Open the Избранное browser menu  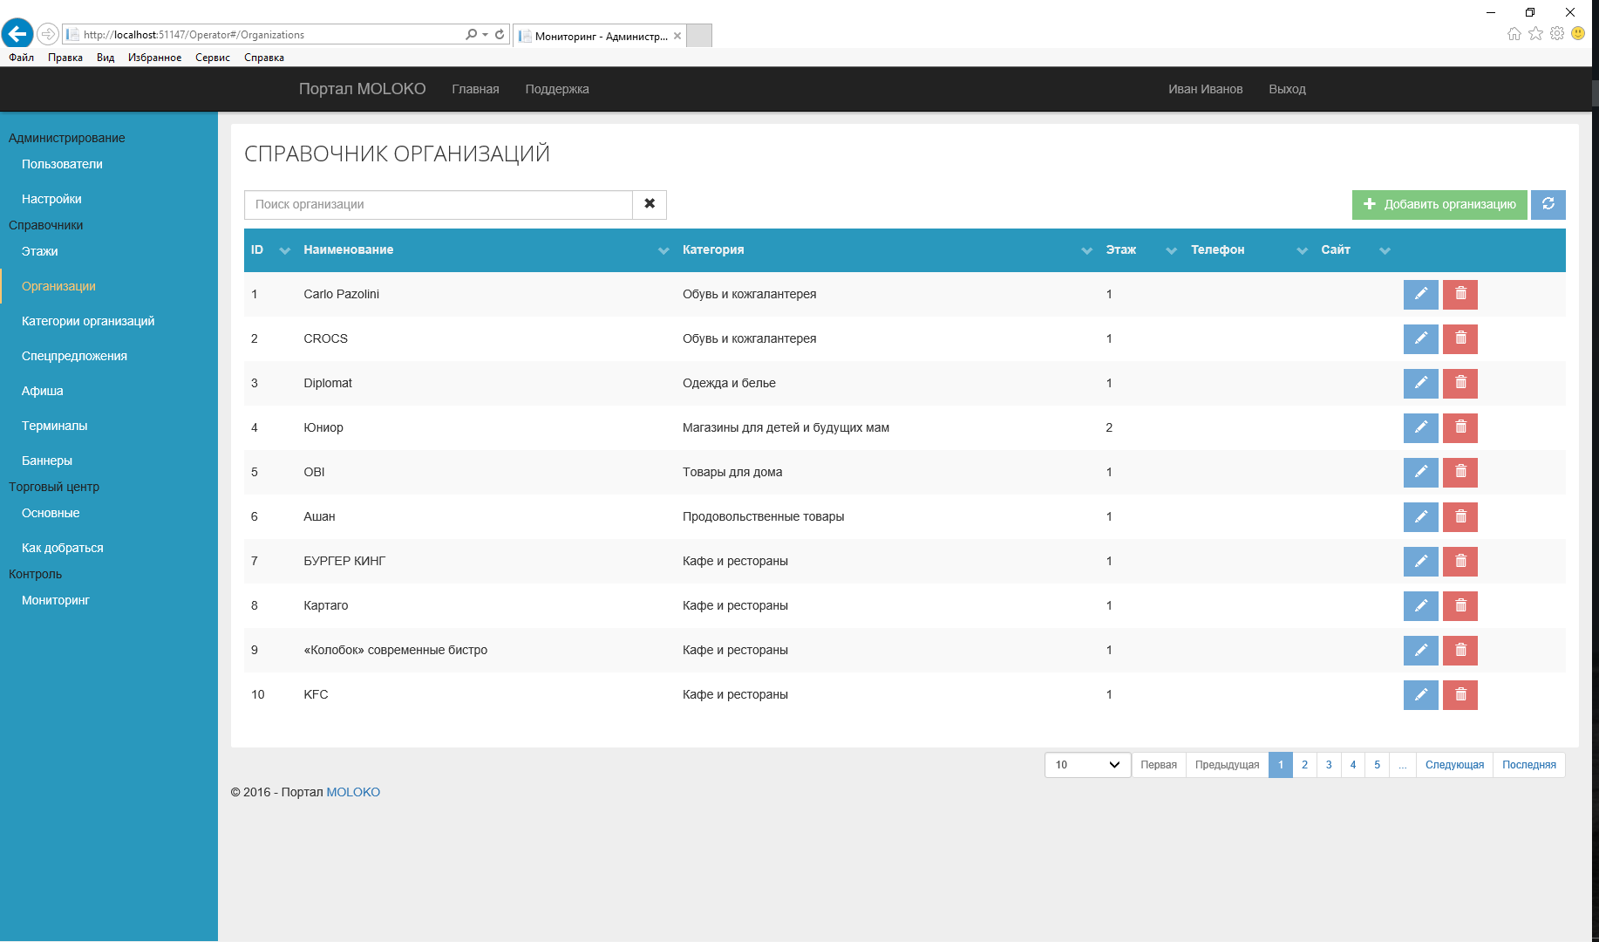tap(154, 58)
